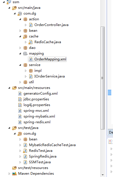Collapse the service package arrow

click(x=20, y=65)
